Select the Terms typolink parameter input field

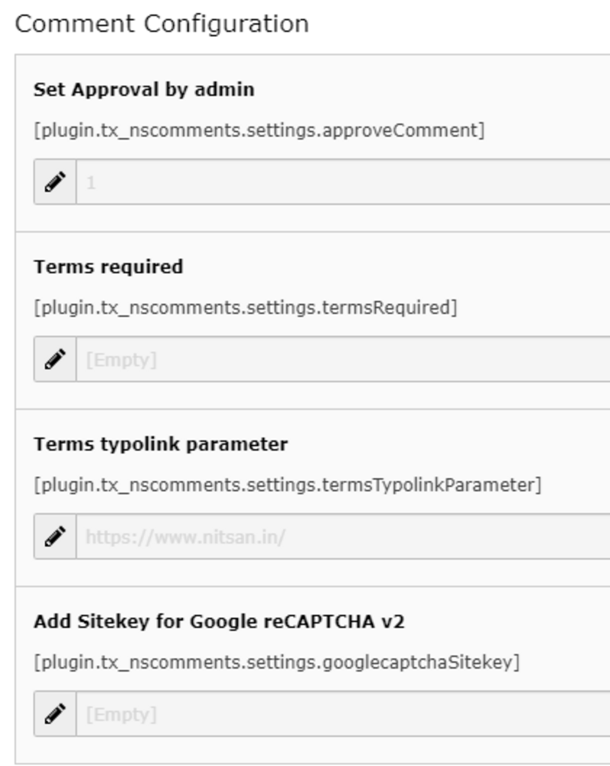(343, 536)
